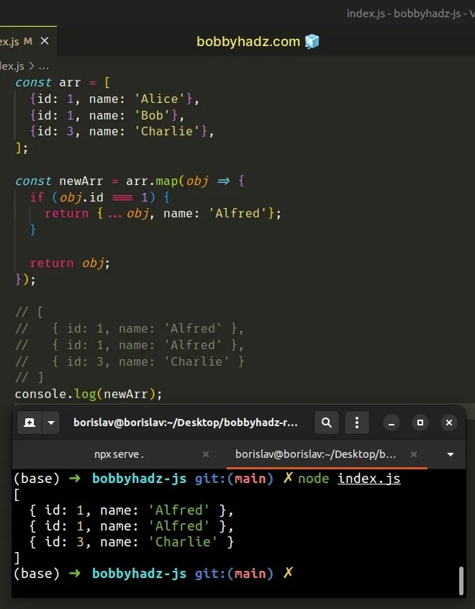This screenshot has width=475, height=609.
Task: Click the commented 'Charlie' output line
Action: point(130,361)
